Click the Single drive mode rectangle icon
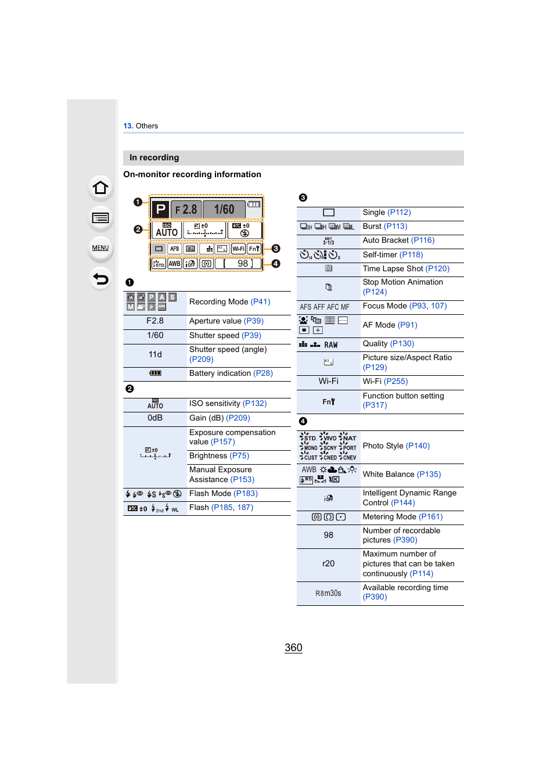Image resolution: width=554 pixels, height=783 pixels. coord(329,213)
